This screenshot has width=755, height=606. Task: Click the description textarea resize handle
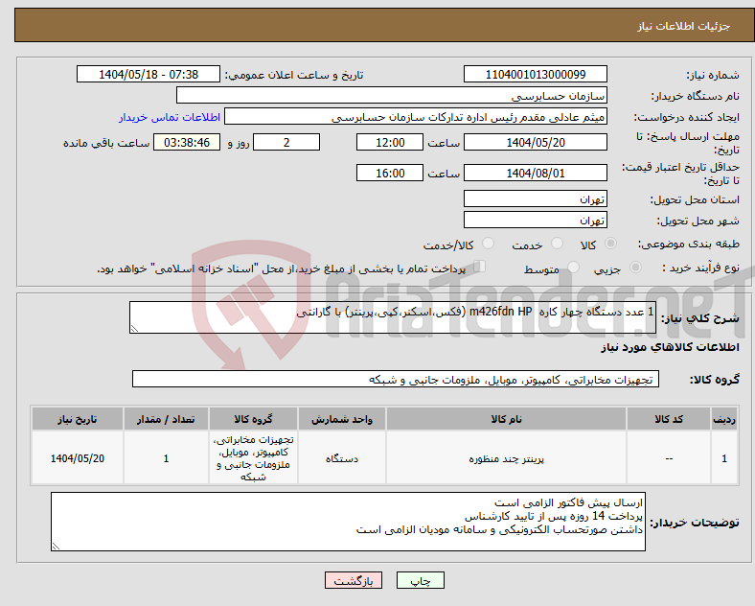click(134, 329)
